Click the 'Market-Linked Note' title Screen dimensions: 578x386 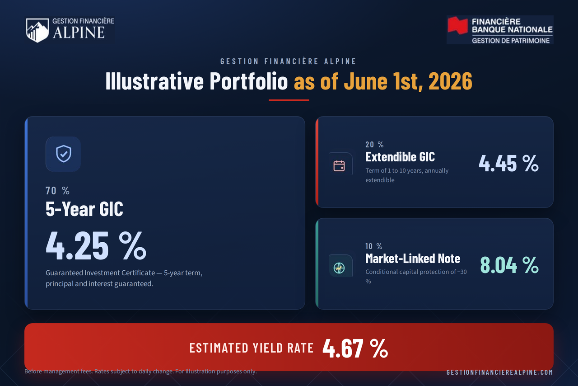tap(413, 259)
